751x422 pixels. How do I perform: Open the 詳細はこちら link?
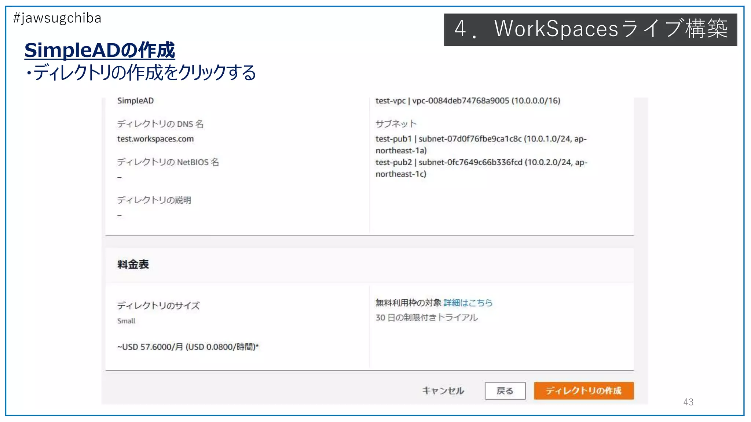pos(468,303)
